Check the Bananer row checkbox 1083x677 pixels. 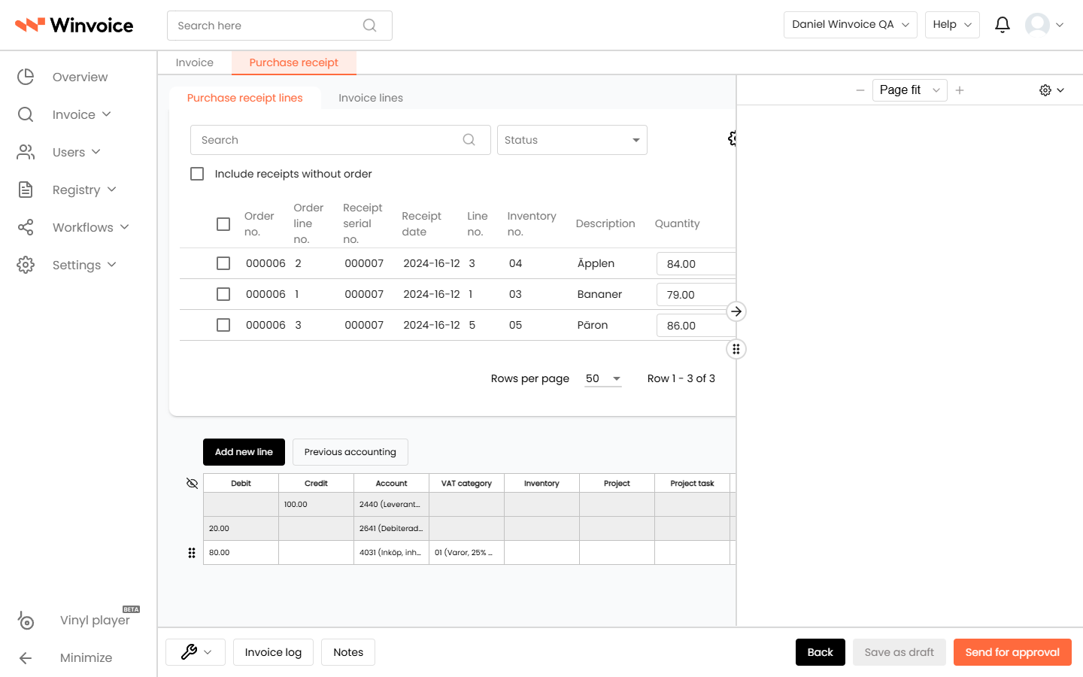[223, 294]
